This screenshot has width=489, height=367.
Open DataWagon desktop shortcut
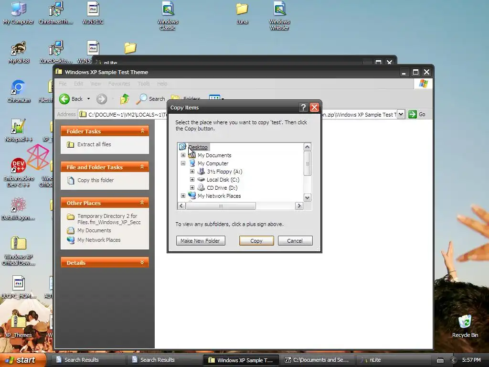19,209
